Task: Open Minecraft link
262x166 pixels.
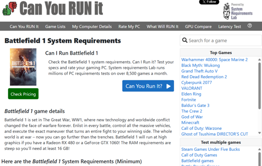Action: [190, 122]
